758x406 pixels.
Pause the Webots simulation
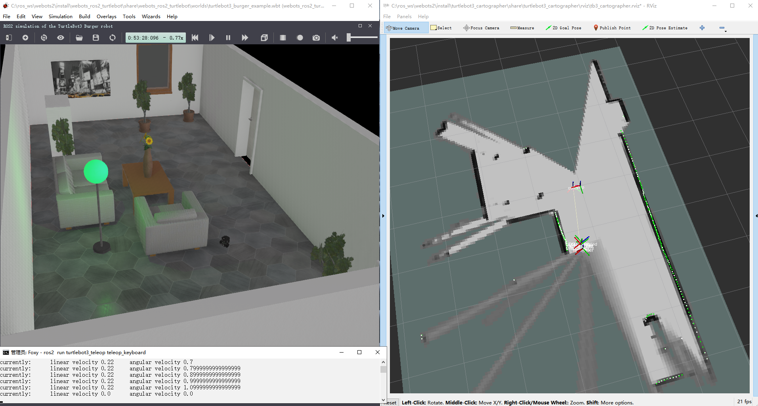point(228,38)
